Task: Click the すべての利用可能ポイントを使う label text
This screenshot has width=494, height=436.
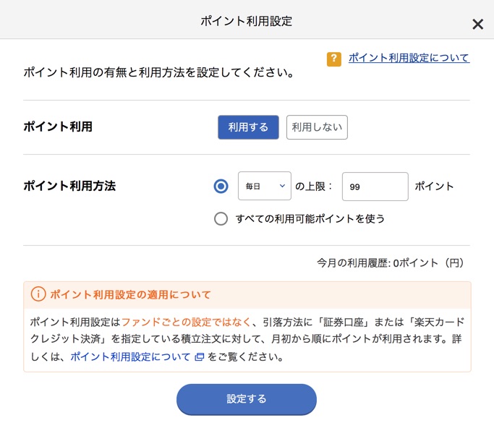Action: [310, 218]
